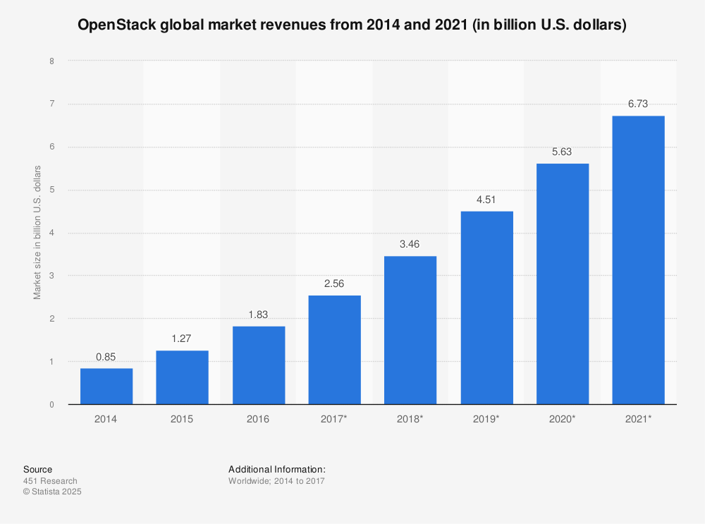Viewport: 705px width, 524px height.
Task: Click the chart title text
Action: (x=352, y=24)
